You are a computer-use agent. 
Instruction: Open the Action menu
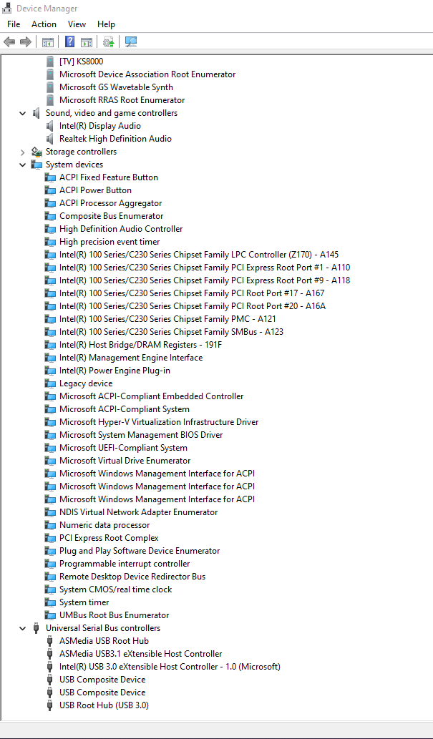[x=44, y=24]
